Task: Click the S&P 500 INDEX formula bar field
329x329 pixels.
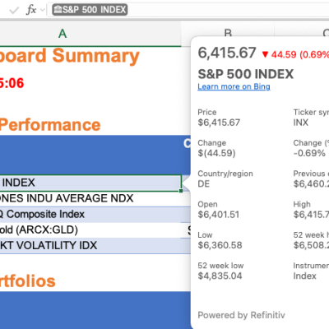Action: pos(188,10)
